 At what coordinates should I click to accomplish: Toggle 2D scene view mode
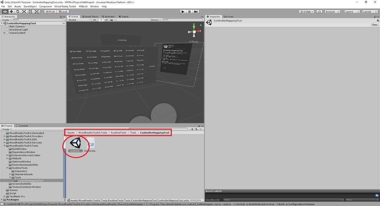pyautogui.click(x=95, y=20)
